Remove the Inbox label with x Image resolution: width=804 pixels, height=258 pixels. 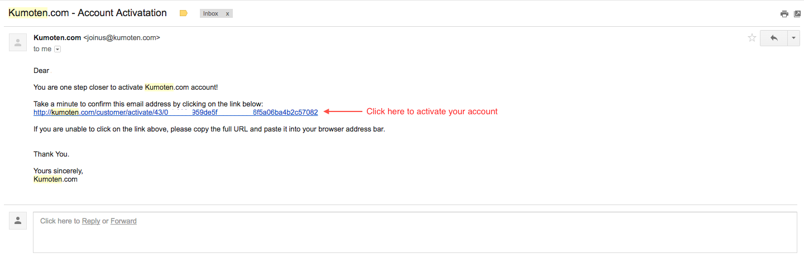[227, 13]
